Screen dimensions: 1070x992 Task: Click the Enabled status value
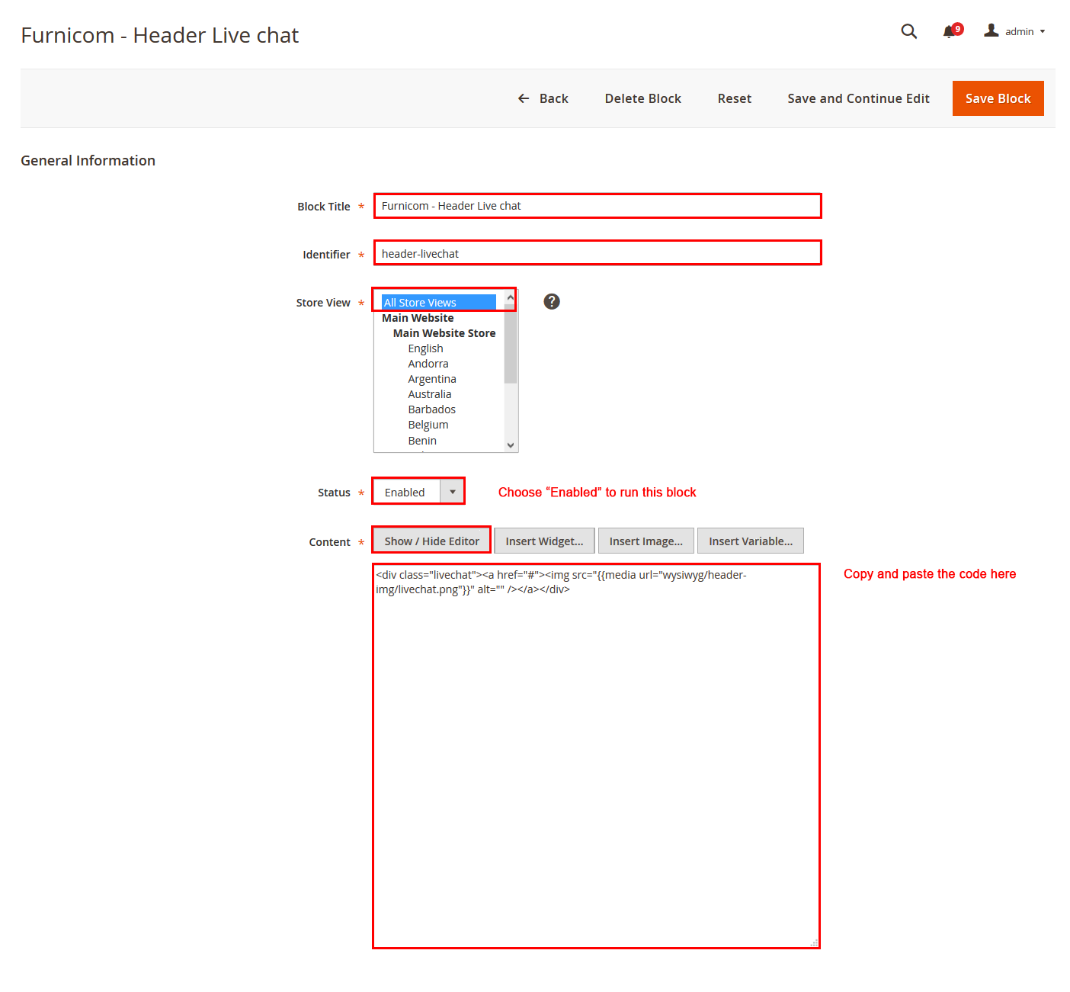tap(405, 493)
